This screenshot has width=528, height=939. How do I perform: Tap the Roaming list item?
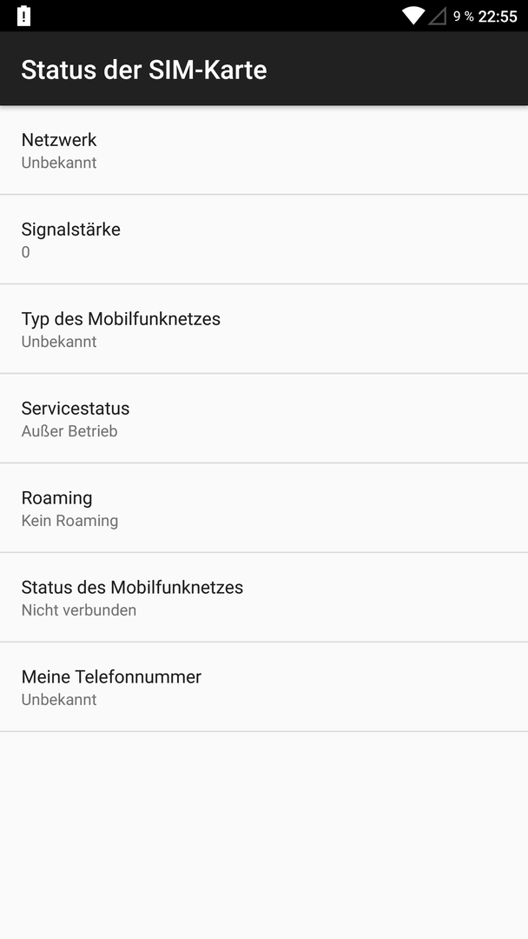point(264,508)
